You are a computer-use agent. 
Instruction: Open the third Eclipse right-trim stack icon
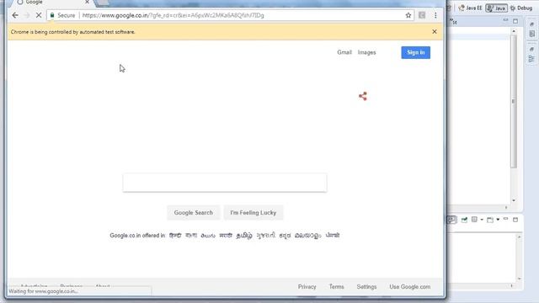click(531, 50)
